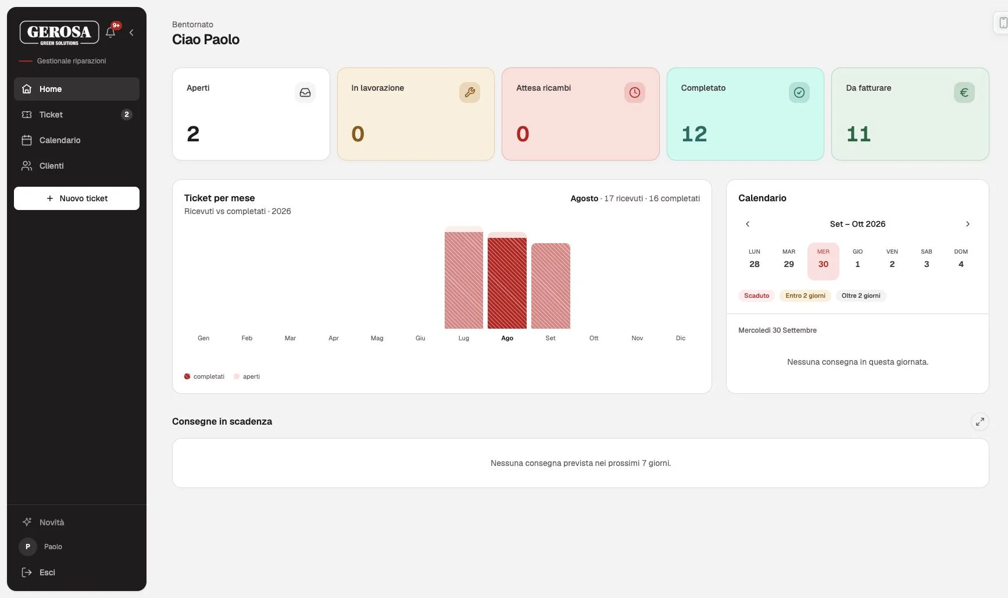Click the euro icon on Da fatturare card
Viewport: 1008px width, 598px height.
tap(964, 92)
